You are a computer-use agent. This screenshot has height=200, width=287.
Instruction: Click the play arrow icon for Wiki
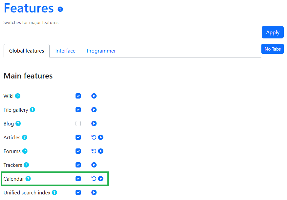(x=94, y=96)
